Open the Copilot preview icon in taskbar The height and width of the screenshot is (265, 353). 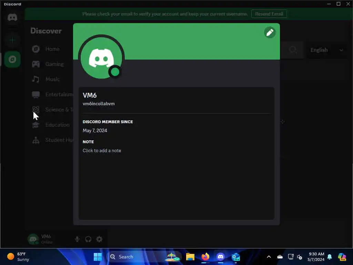click(x=342, y=257)
